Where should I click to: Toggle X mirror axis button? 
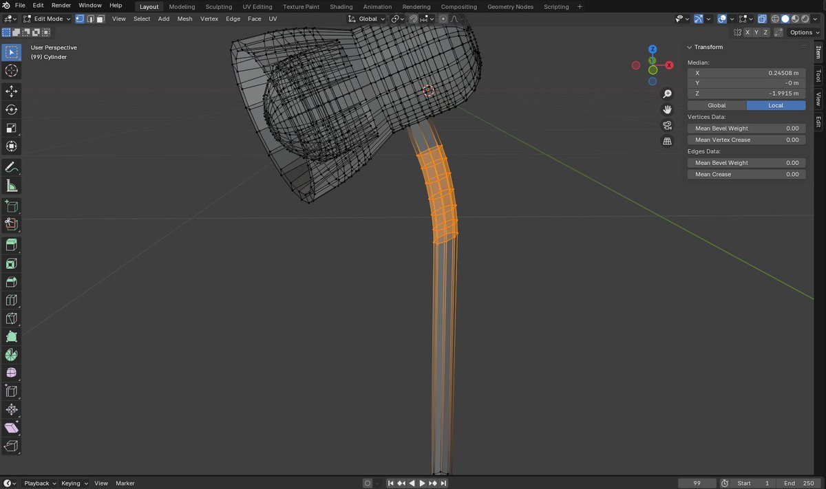pyautogui.click(x=747, y=32)
